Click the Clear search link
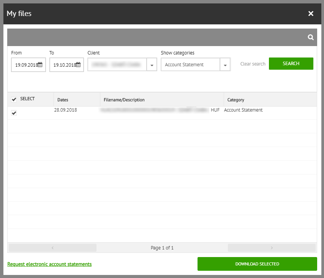 coord(253,64)
